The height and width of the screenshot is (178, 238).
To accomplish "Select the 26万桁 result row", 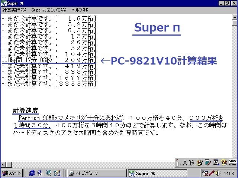I will [49, 42].
